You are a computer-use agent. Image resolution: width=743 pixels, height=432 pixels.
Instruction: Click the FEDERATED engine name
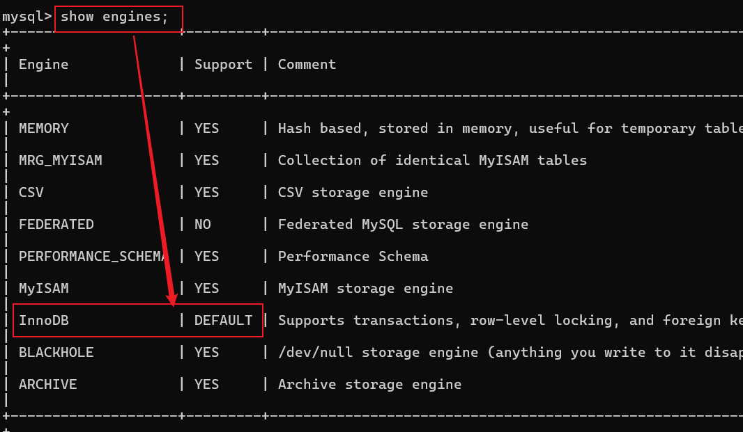[x=56, y=224]
